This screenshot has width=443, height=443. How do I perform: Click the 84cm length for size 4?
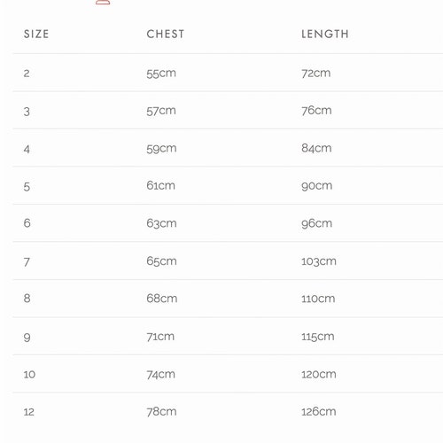(316, 148)
